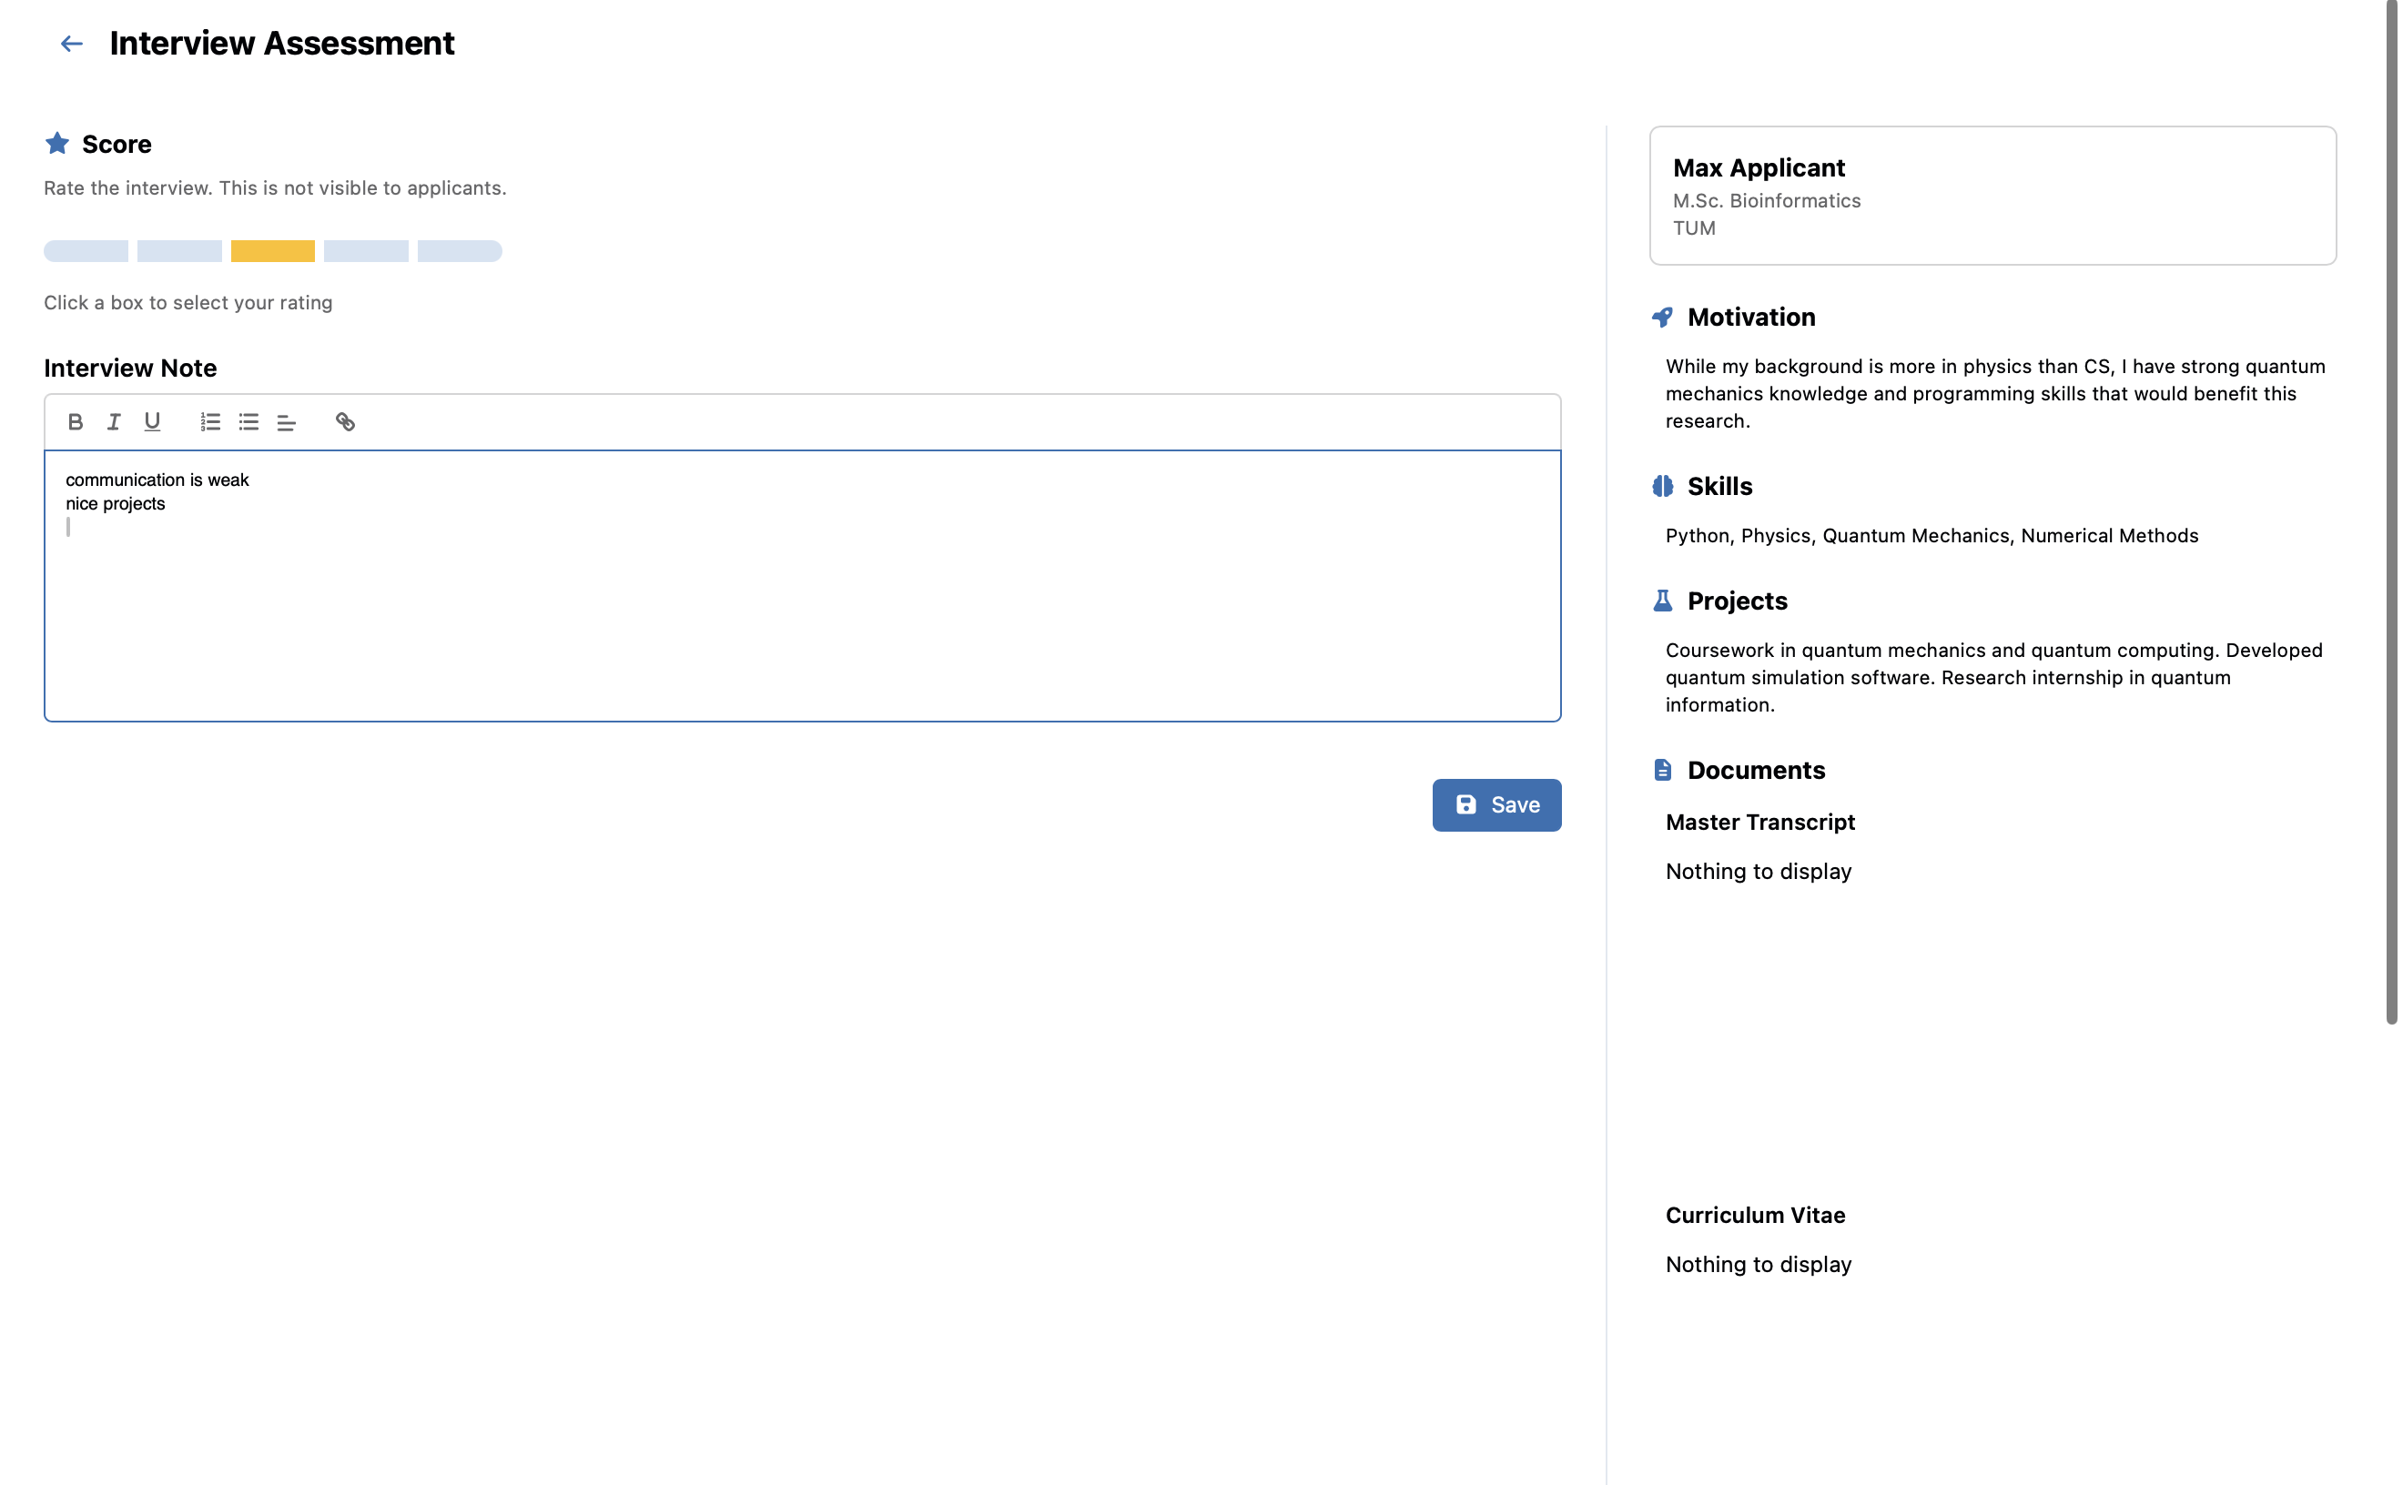Apply text alignment in the editor

[286, 421]
